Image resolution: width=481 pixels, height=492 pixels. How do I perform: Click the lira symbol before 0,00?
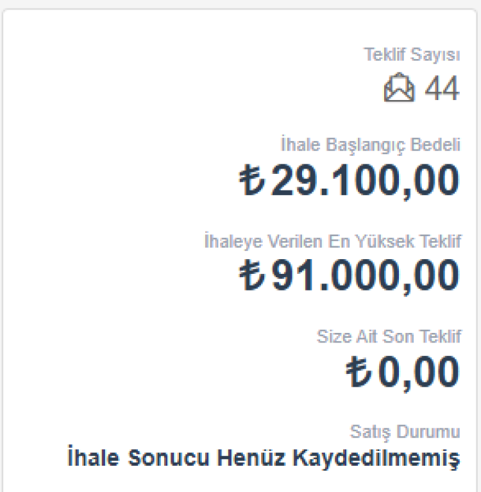coord(359,372)
